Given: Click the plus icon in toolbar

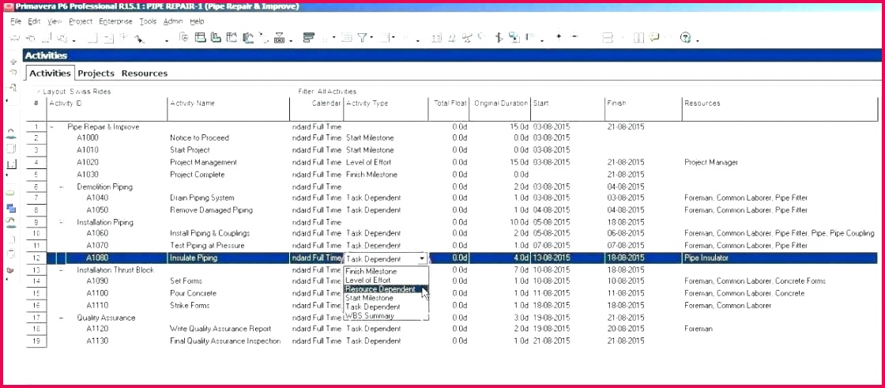Looking at the screenshot, I should click(x=559, y=36).
